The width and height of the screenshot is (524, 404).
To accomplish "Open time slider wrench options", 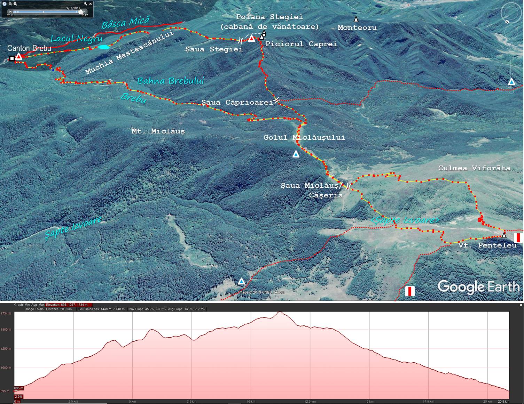I will pos(85,4).
